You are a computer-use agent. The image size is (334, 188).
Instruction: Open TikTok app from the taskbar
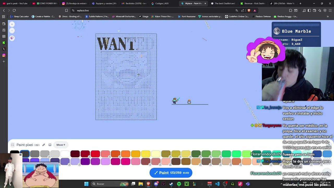240,184
